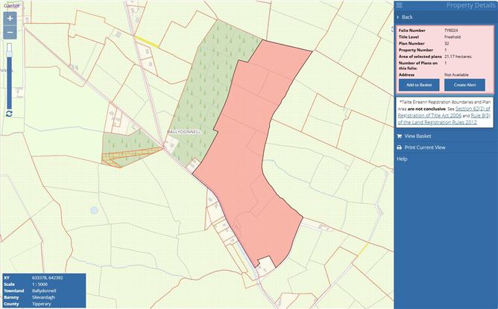Click the blue pond circle on the map
Image resolution: width=498 pixels, height=309 pixels.
click(x=94, y=210)
